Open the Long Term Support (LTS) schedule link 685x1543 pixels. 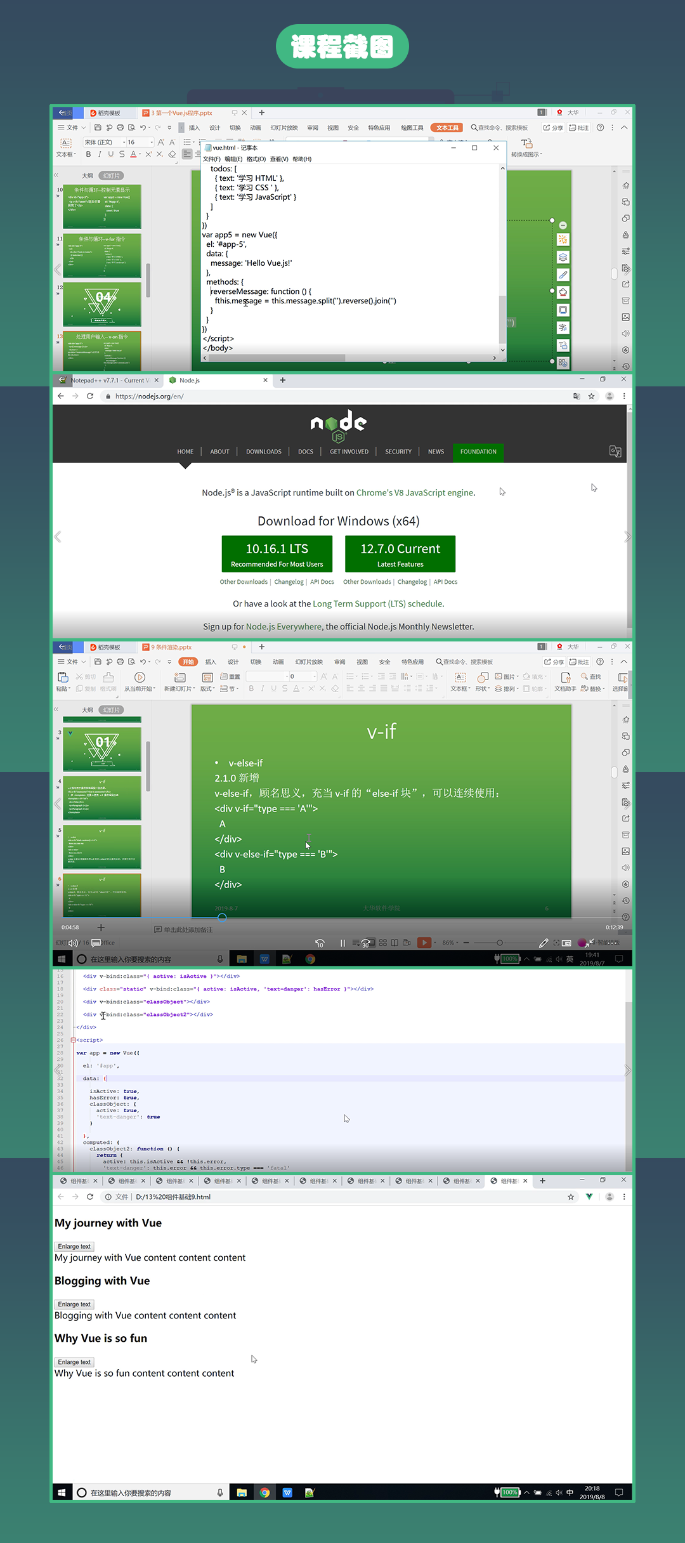pyautogui.click(x=378, y=604)
